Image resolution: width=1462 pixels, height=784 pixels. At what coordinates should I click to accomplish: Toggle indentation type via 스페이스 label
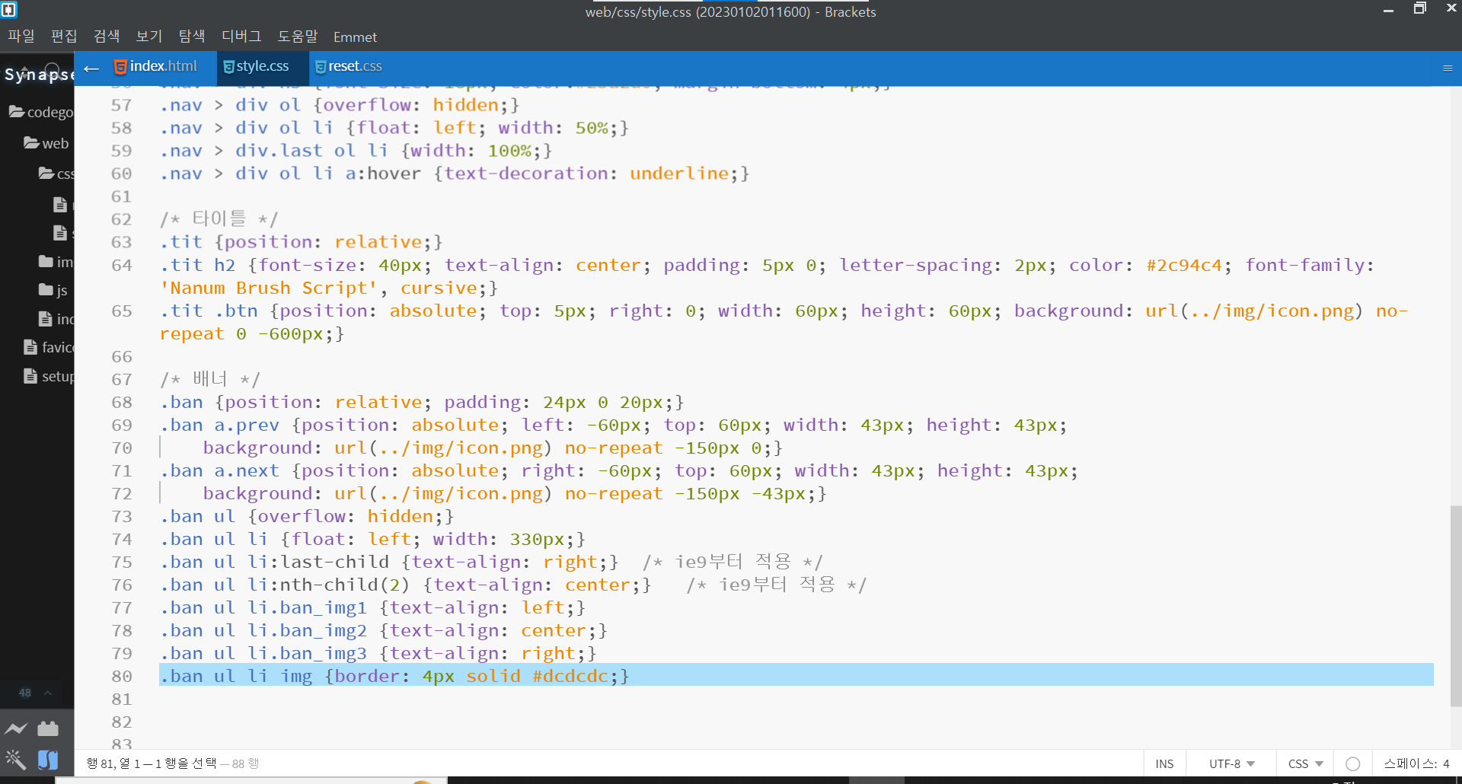(1409, 763)
